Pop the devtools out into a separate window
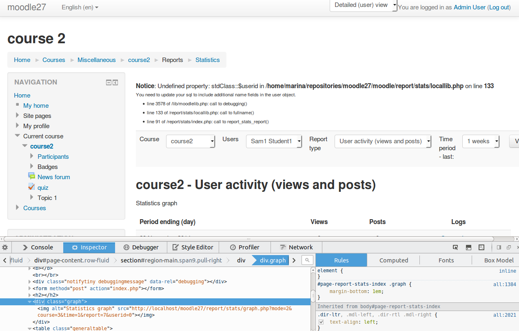 [509, 247]
